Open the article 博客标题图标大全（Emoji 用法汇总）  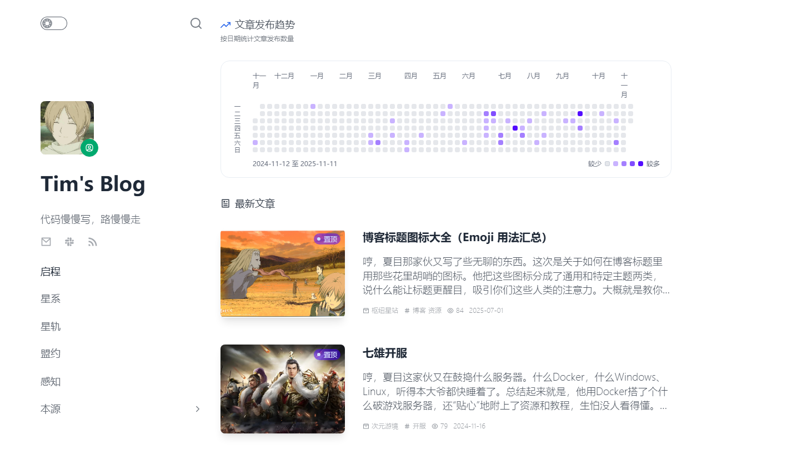pyautogui.click(x=455, y=238)
